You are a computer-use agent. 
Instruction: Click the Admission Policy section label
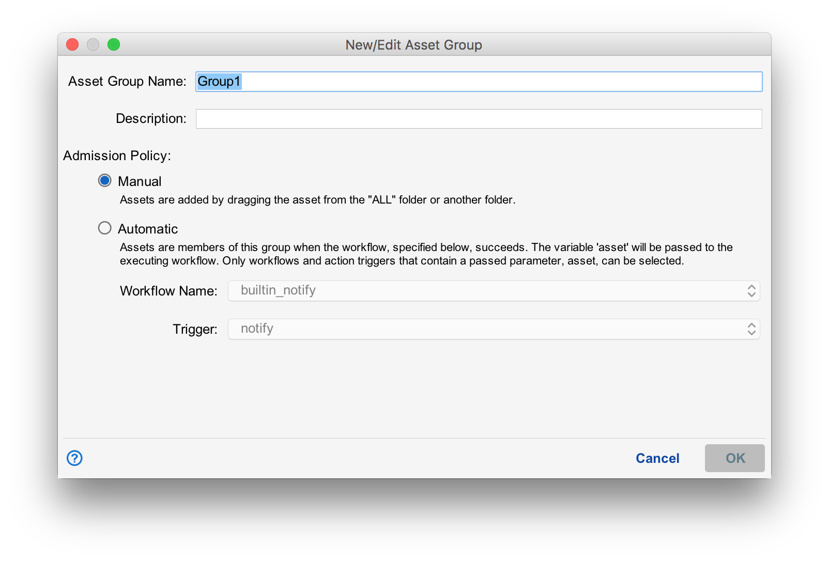pyautogui.click(x=116, y=155)
